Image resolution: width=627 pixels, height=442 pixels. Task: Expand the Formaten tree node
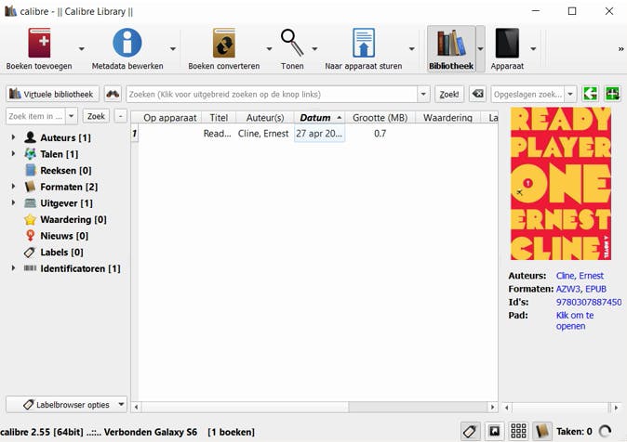(x=13, y=187)
